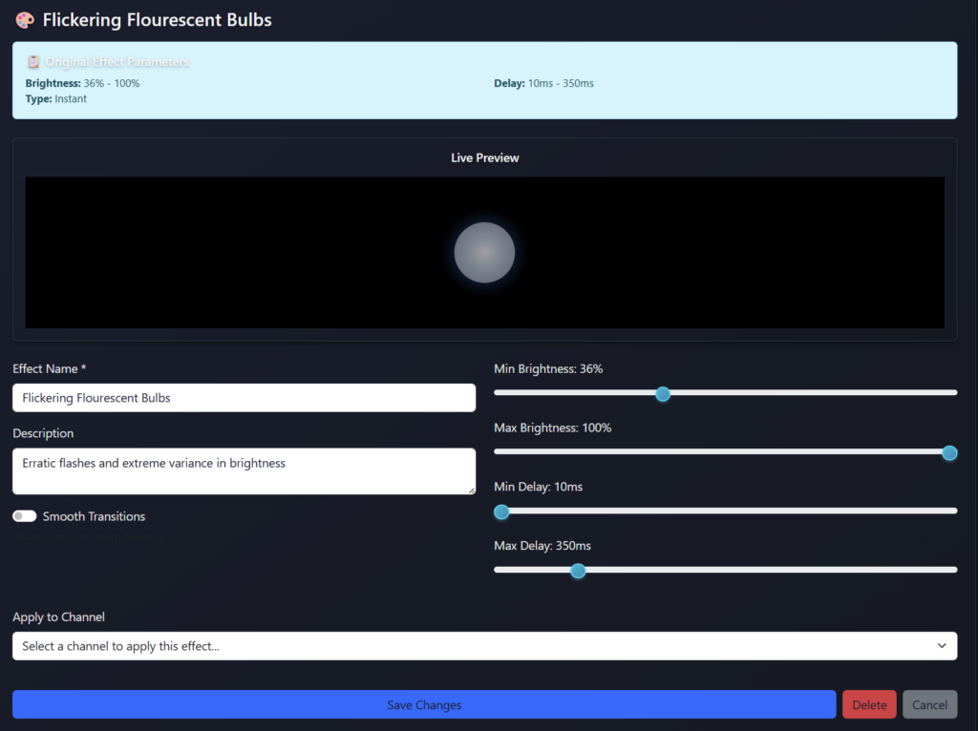Click the glowing bulb in Live Preview
The height and width of the screenshot is (731, 978).
[x=484, y=253]
